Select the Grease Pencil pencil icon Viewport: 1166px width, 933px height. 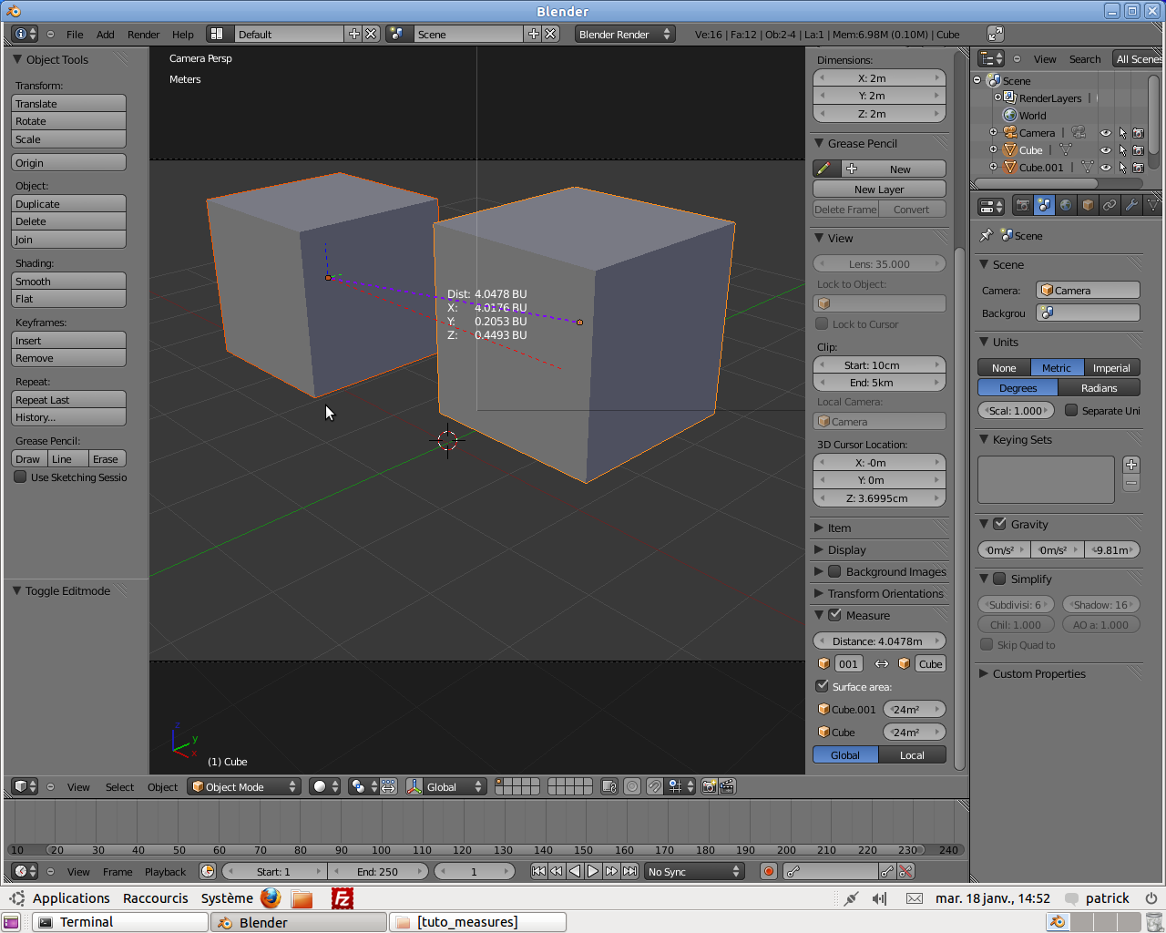(x=825, y=168)
